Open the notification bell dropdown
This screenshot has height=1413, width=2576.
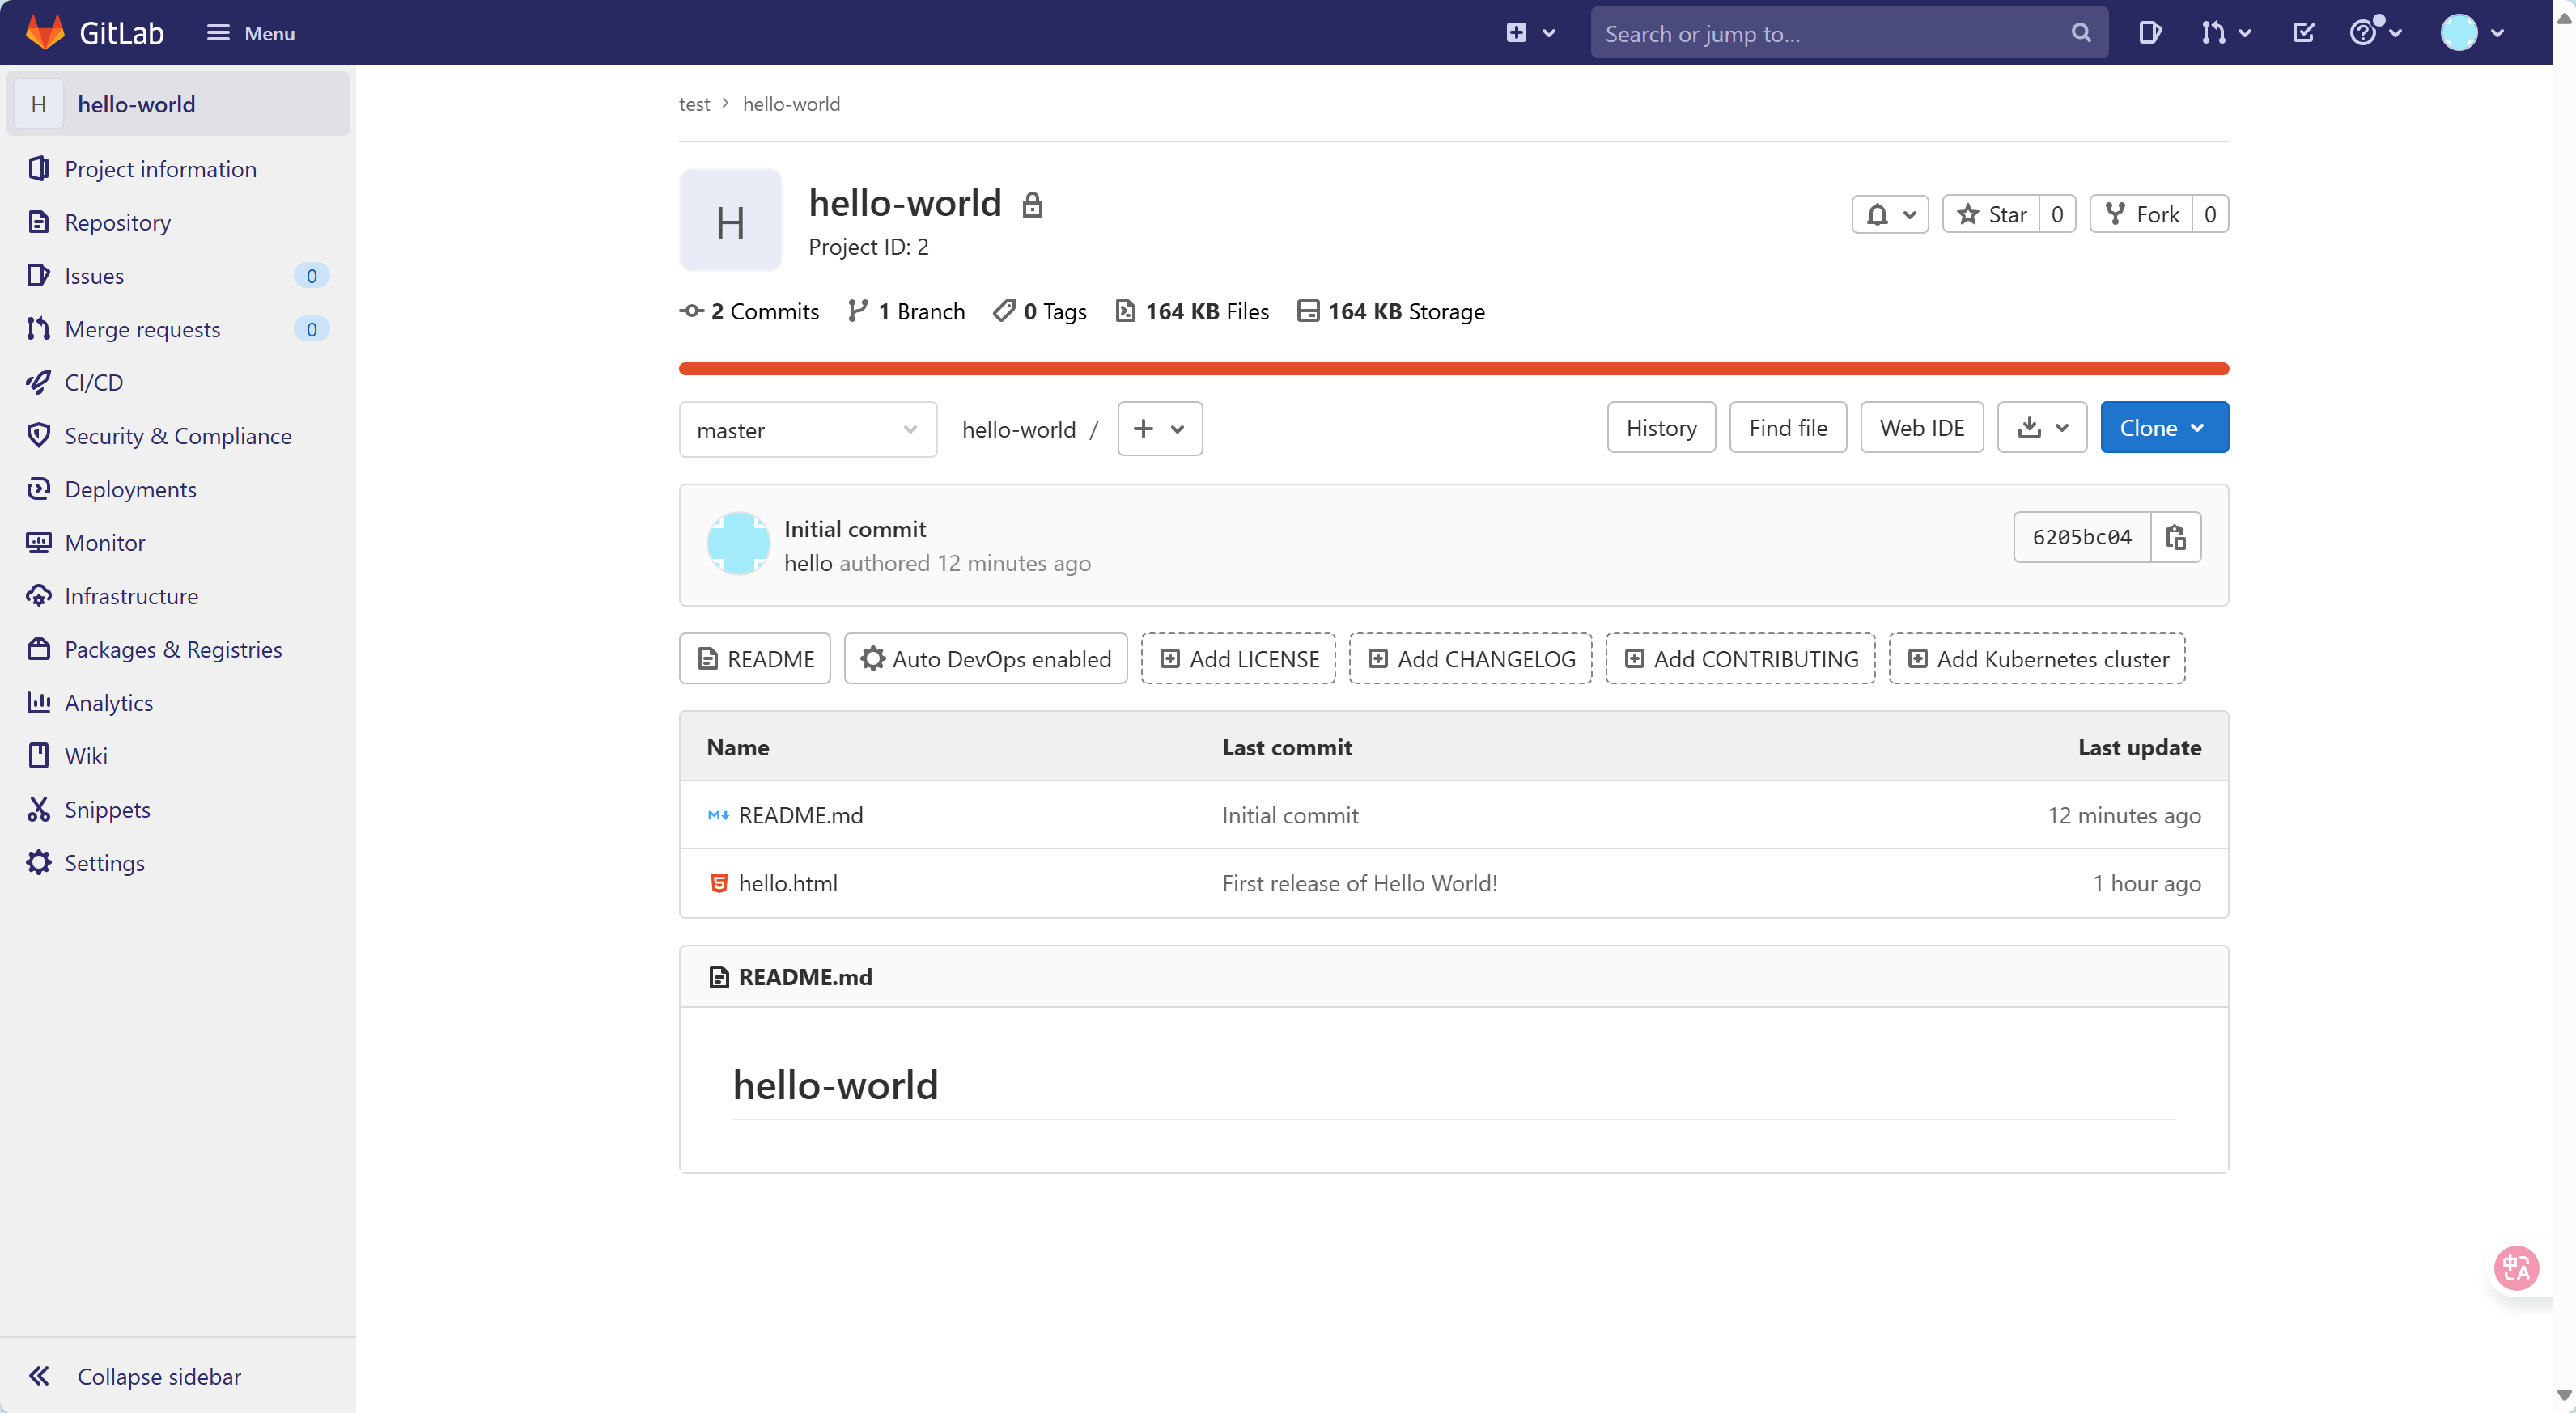point(1890,214)
